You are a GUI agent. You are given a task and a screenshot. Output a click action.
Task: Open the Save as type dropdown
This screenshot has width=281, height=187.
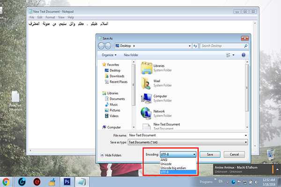click(187, 142)
